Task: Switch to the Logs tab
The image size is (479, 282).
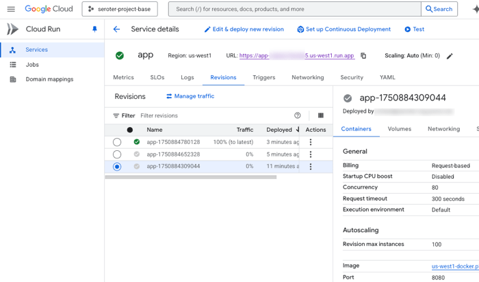Action: pyautogui.click(x=187, y=78)
